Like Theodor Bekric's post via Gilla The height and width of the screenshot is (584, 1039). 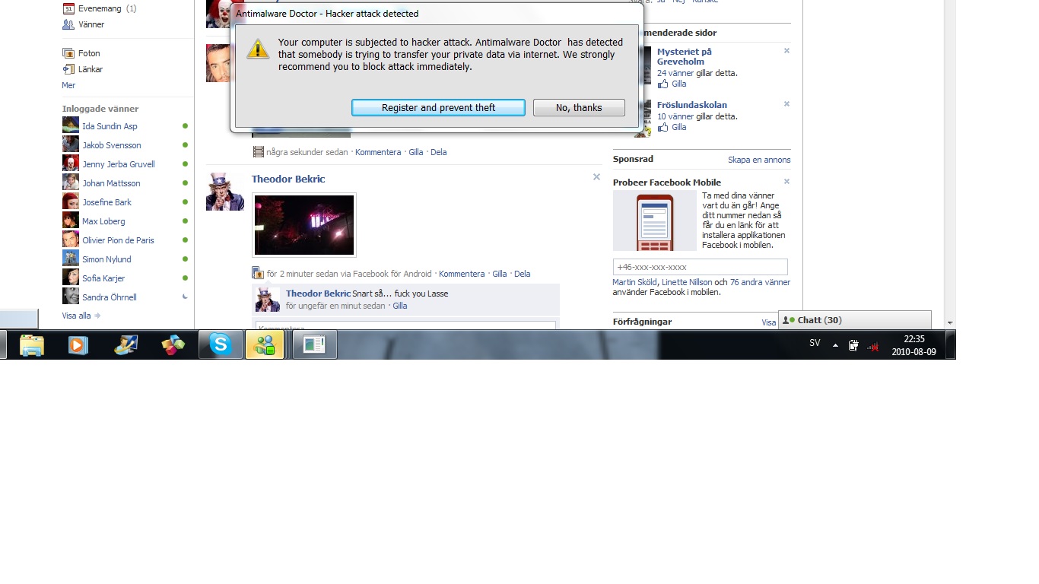[500, 274]
